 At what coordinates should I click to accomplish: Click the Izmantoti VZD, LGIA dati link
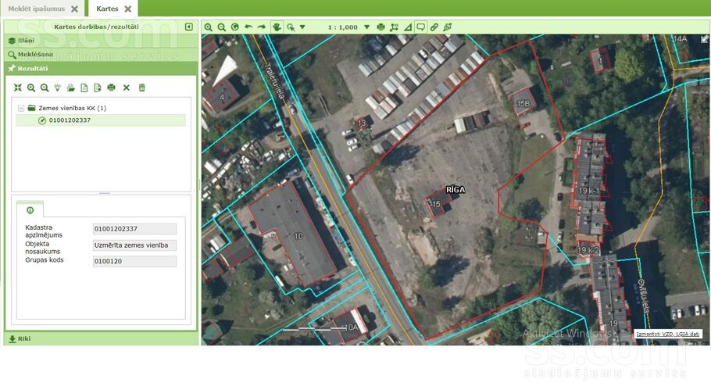[x=668, y=335]
